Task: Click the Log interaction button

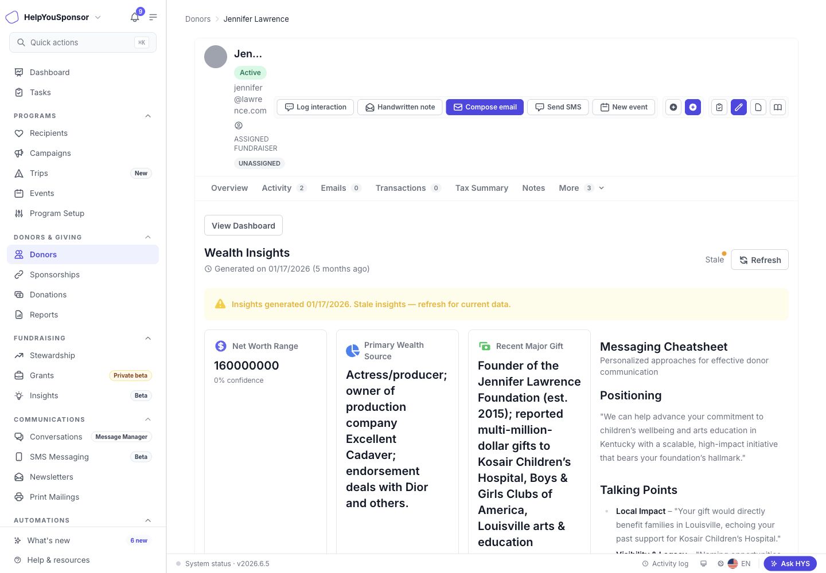Action: click(x=315, y=107)
